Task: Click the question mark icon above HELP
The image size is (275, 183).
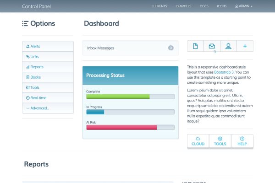Action: (242, 139)
